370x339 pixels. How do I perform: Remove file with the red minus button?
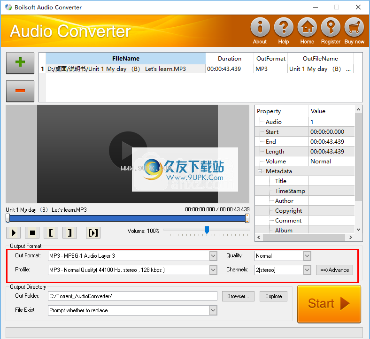[20, 91]
